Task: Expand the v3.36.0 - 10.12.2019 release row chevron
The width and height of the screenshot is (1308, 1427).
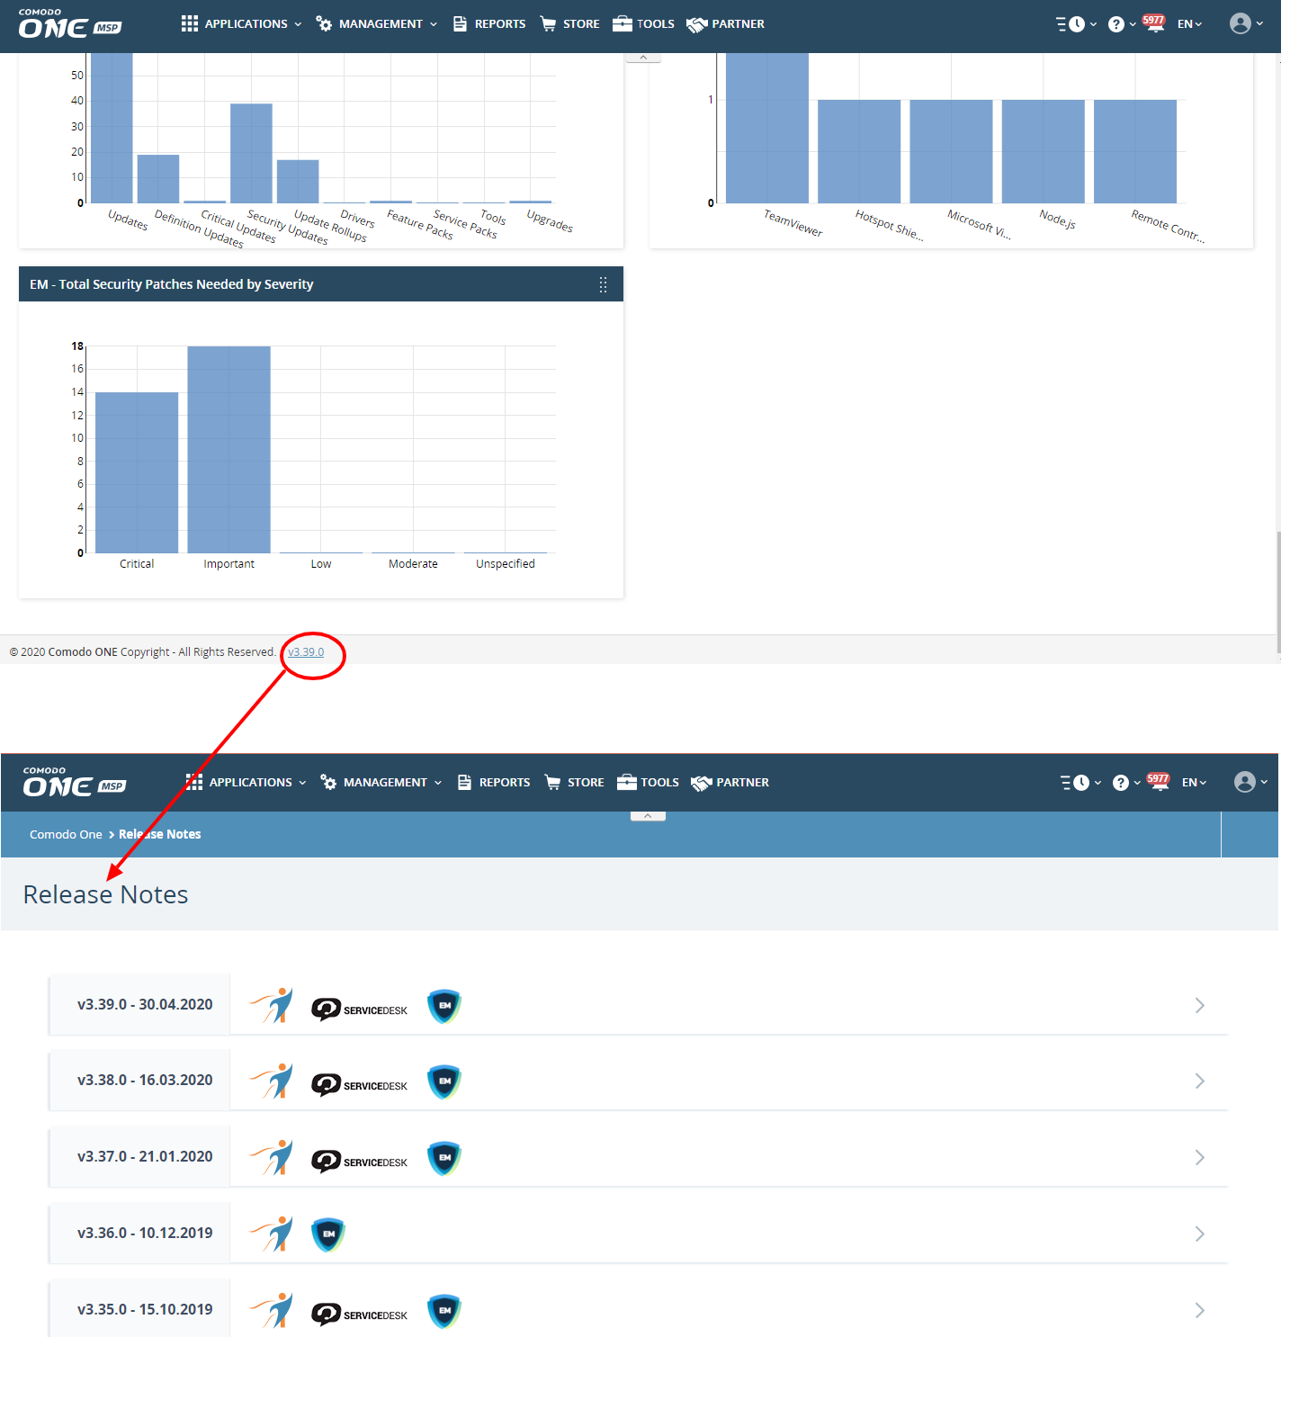Action: point(1199,1234)
